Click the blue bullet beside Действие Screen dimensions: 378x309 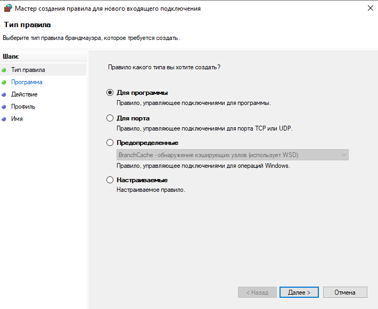pyautogui.click(x=4, y=94)
